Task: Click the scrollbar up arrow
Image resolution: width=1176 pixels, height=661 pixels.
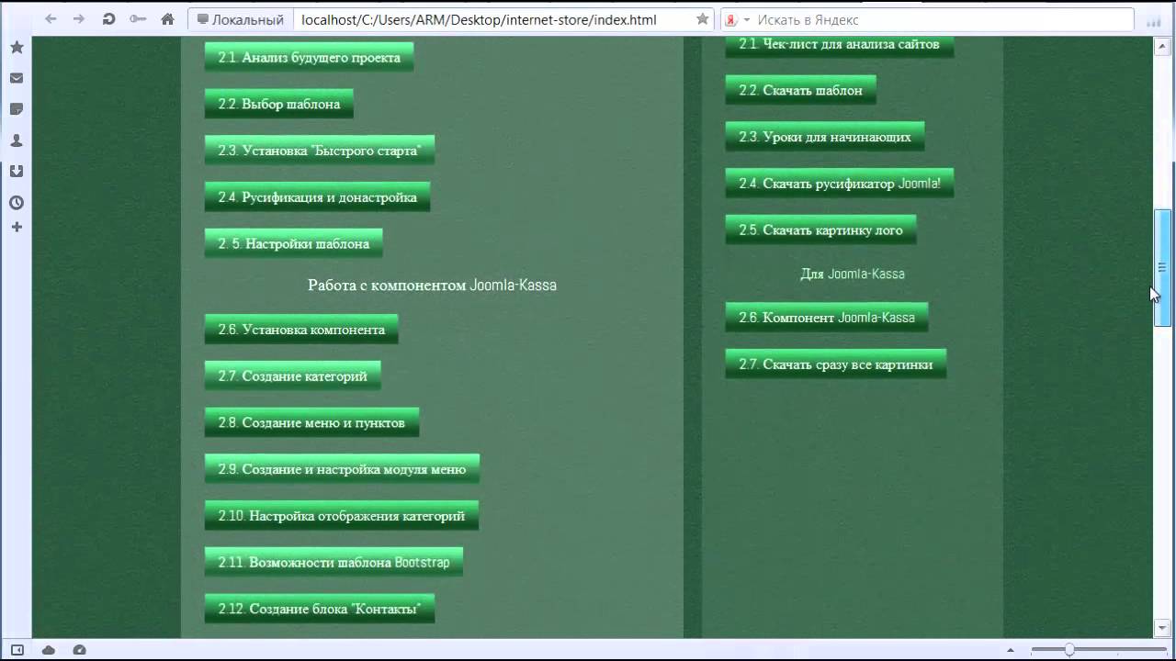Action: pos(1162,45)
